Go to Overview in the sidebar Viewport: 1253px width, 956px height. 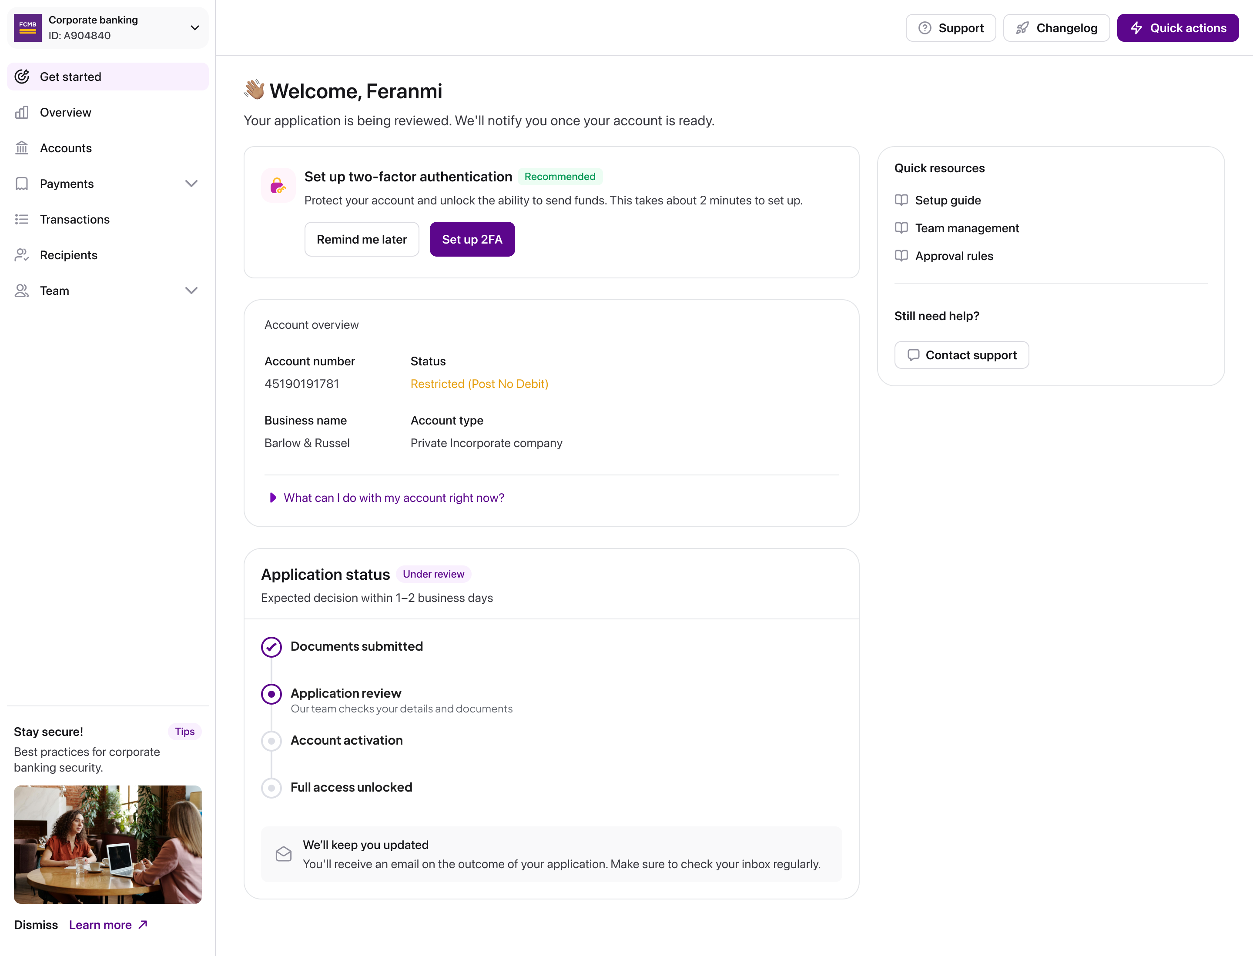(107, 112)
